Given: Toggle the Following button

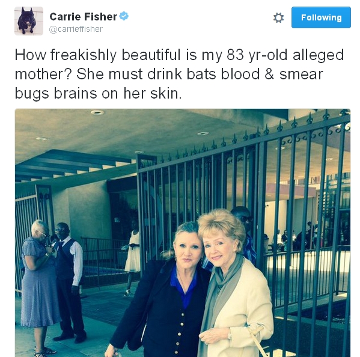Looking at the screenshot, I should pos(321,17).
